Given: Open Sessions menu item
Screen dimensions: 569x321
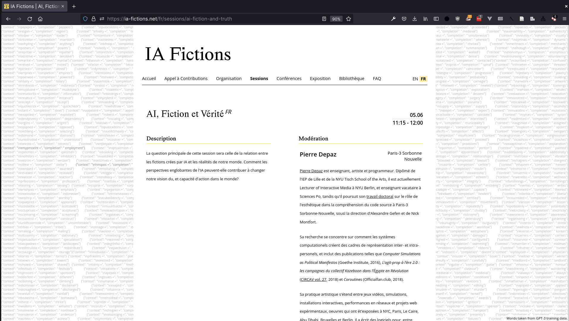Looking at the screenshot, I should (x=259, y=79).
